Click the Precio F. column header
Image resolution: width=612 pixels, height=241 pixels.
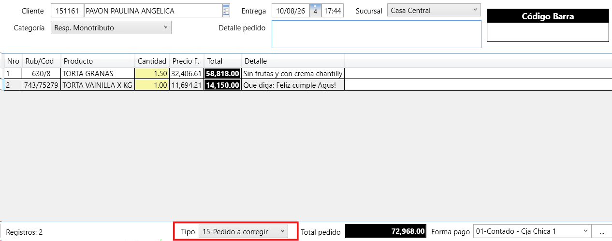click(x=186, y=61)
